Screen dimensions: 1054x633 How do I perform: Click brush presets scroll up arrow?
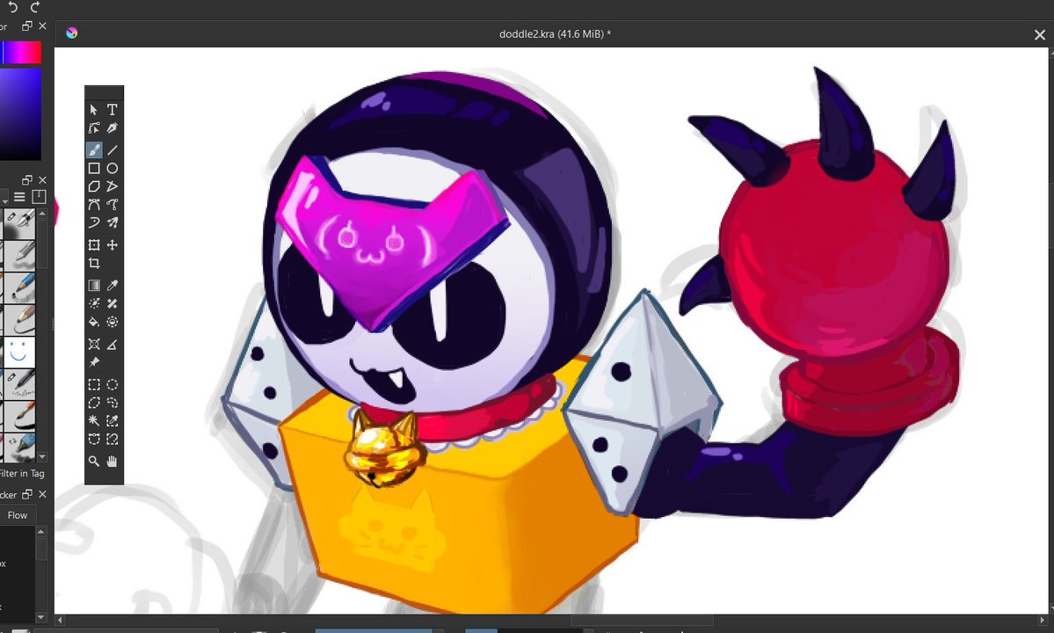[42, 213]
